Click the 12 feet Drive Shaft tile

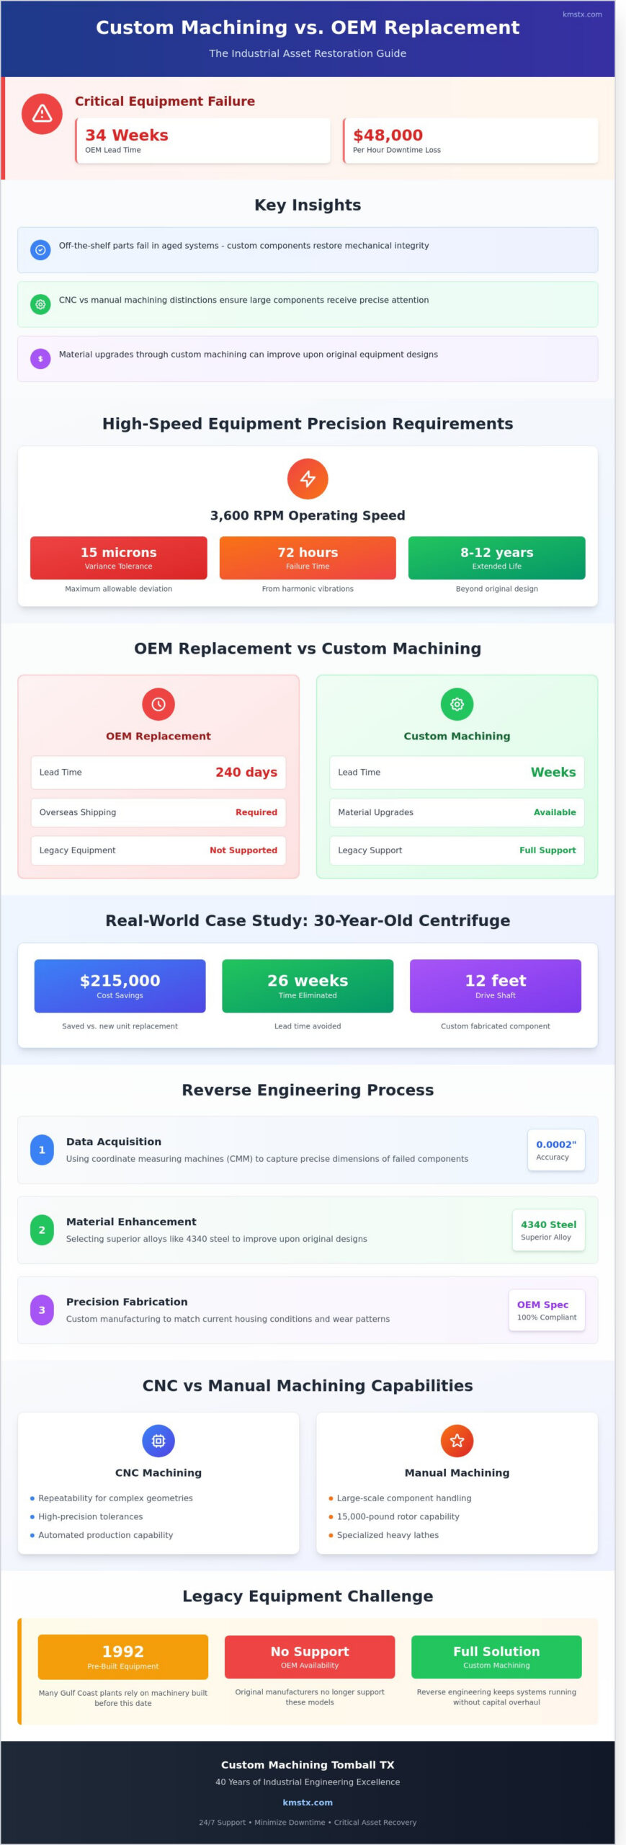tap(496, 985)
